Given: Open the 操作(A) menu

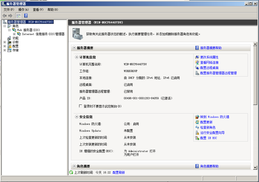Looking at the screenshot, I should [x=23, y=10].
